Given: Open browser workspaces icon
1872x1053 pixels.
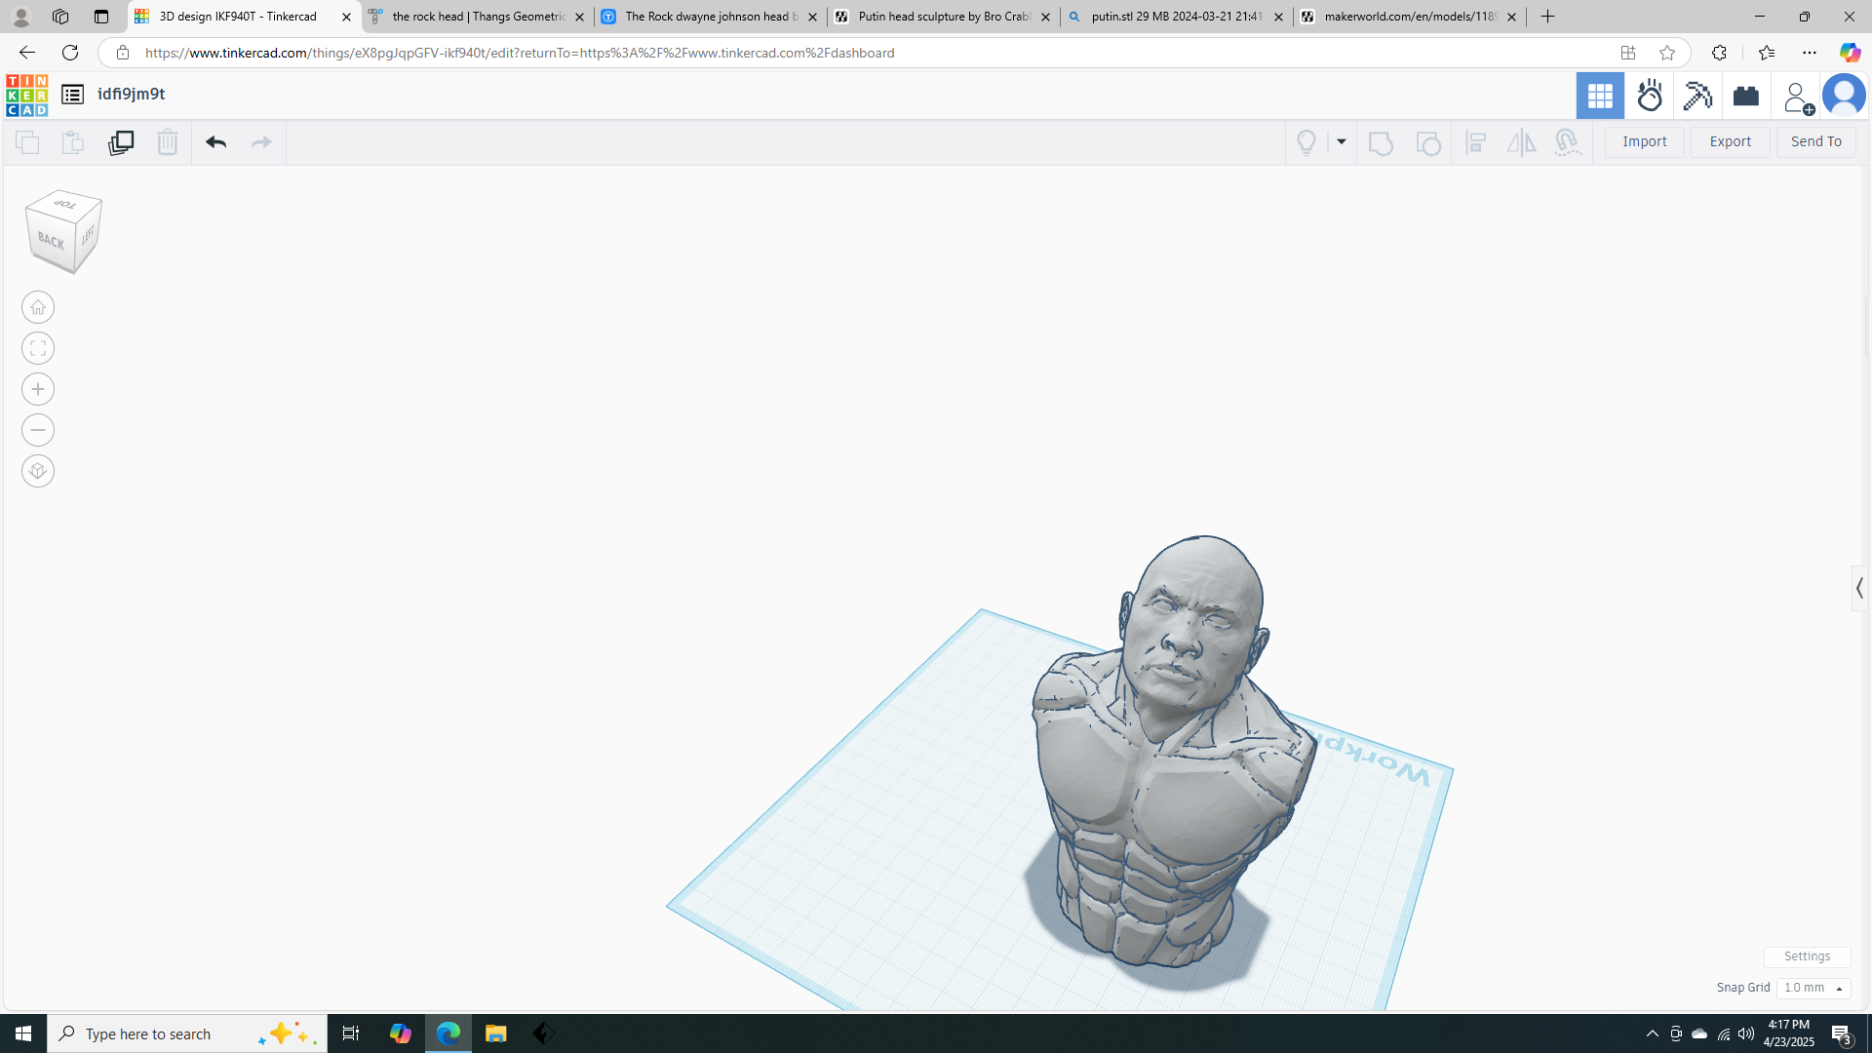Looking at the screenshot, I should pyautogui.click(x=60, y=17).
